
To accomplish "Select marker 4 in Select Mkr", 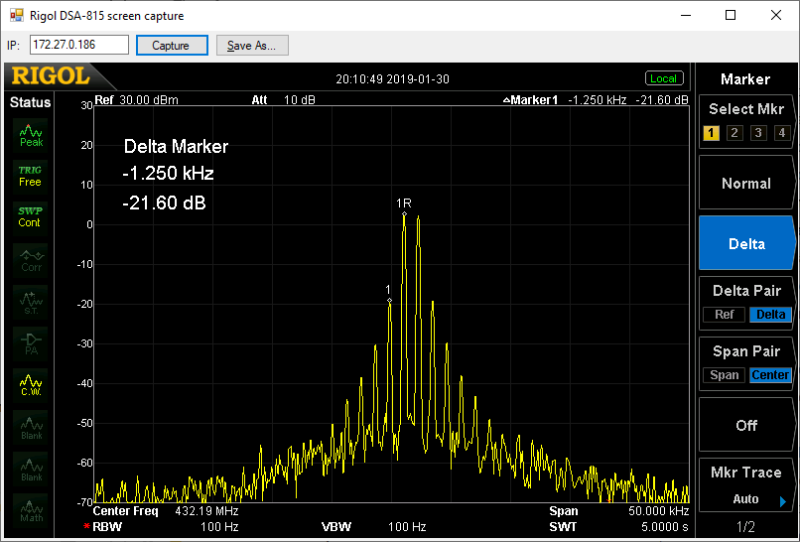I will 781,133.
